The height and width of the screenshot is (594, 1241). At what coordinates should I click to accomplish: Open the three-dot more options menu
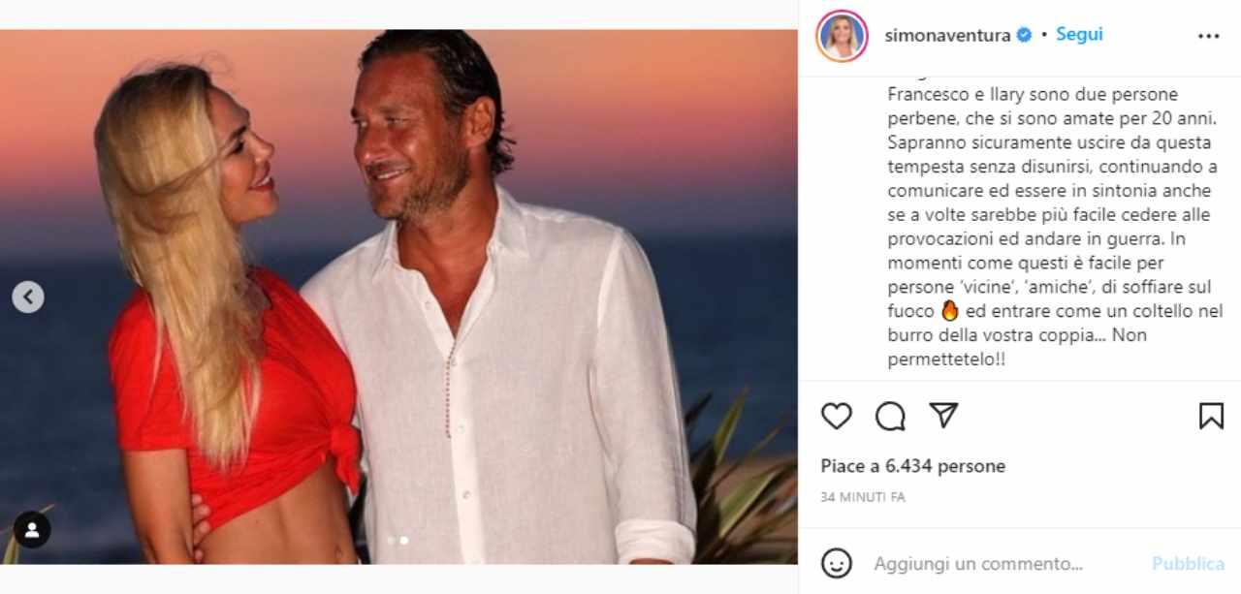pyautogui.click(x=1208, y=36)
